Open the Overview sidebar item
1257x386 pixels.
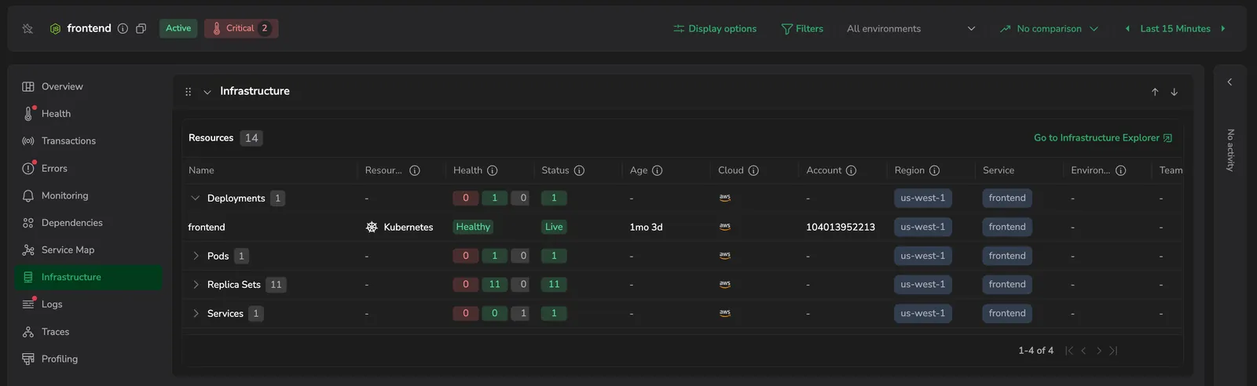coord(88,86)
